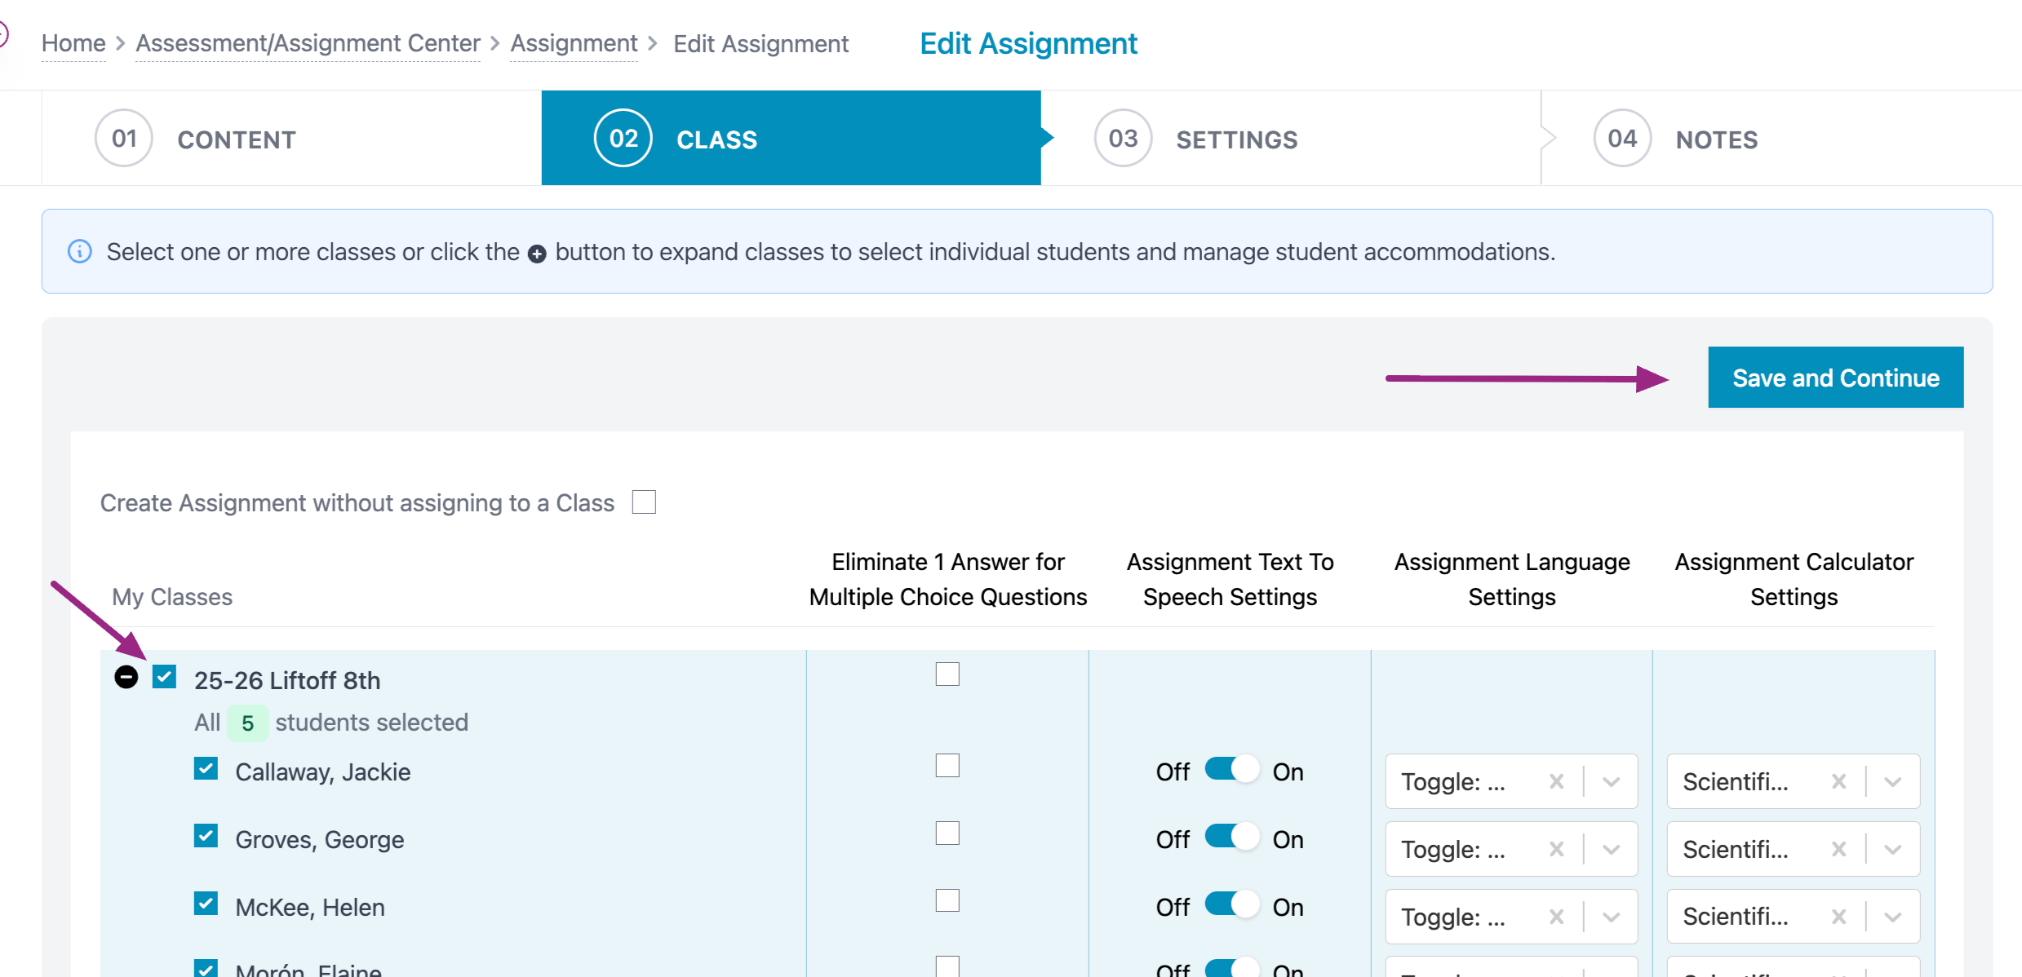Click the info icon in the banner

click(79, 251)
